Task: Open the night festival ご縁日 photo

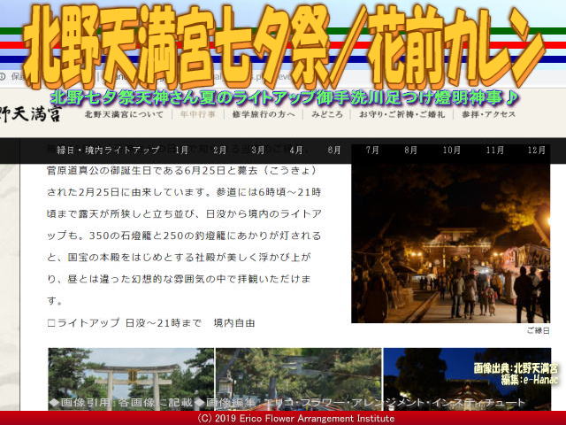Action: tap(450, 243)
